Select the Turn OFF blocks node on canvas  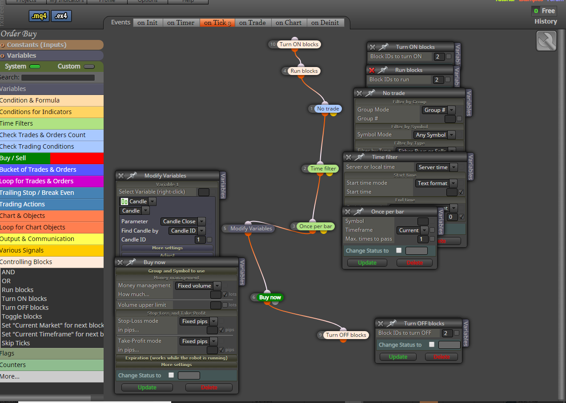pos(346,335)
